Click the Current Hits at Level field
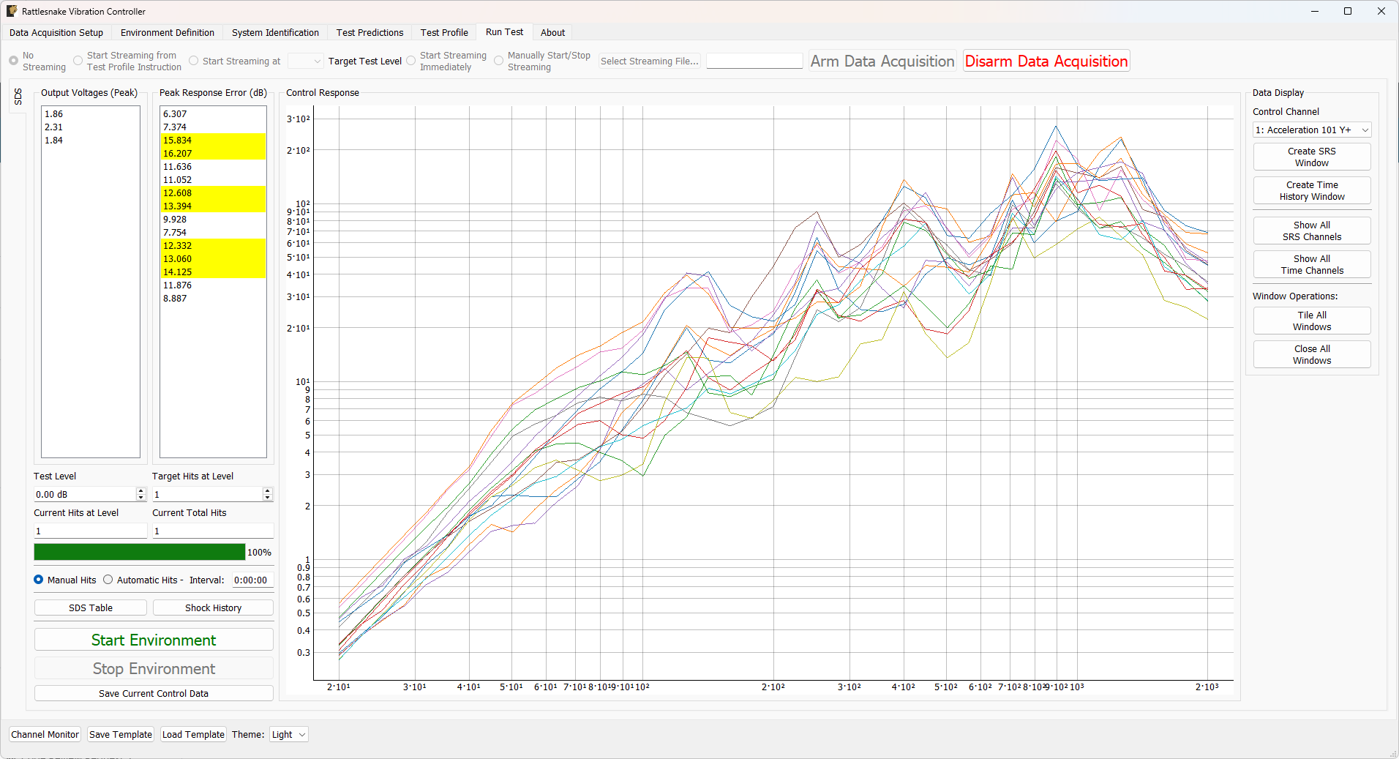 point(91,531)
